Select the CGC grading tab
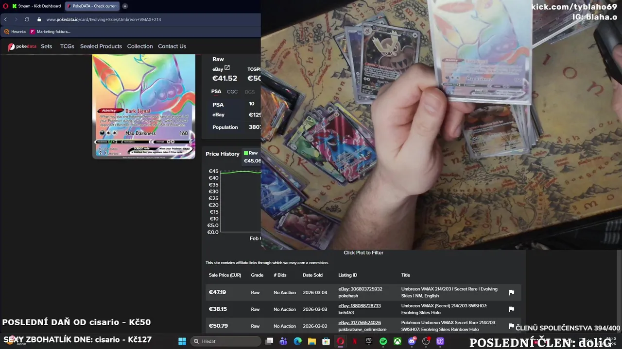This screenshot has height=349, width=622. pyautogui.click(x=232, y=92)
